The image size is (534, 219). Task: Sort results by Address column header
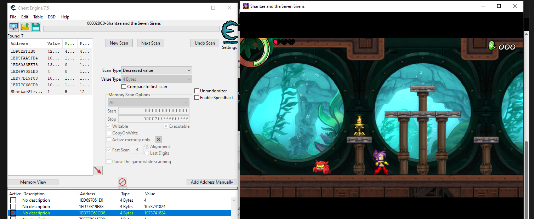pyautogui.click(x=27, y=44)
